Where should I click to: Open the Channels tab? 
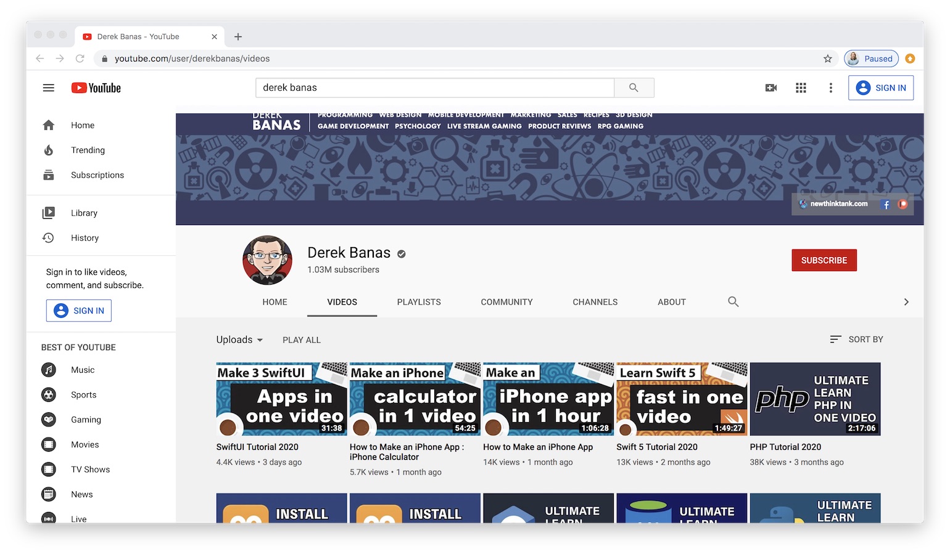tap(595, 302)
